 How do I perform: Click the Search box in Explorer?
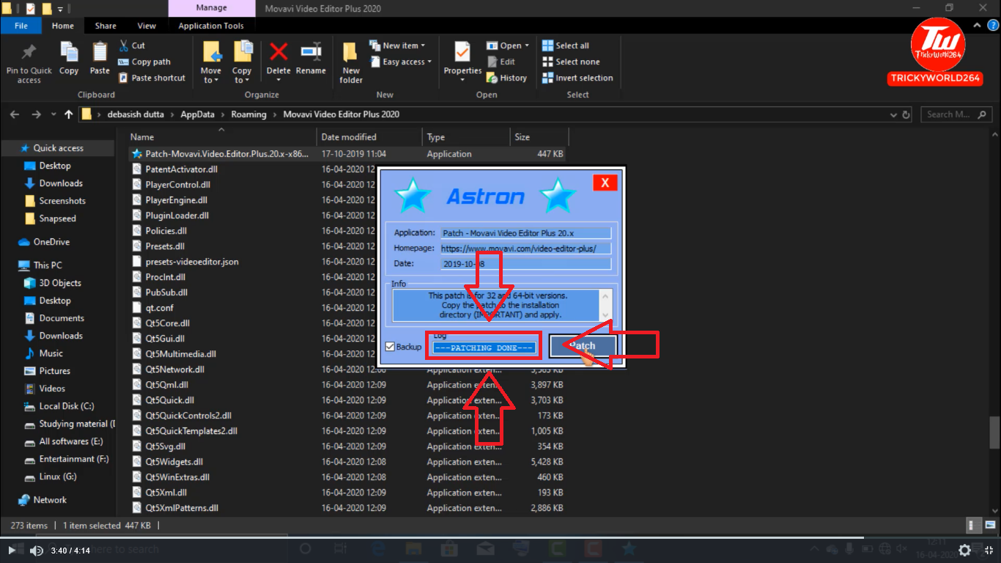click(955, 114)
